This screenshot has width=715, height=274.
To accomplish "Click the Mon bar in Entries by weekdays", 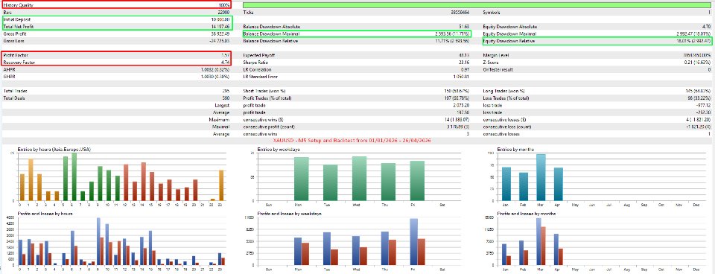I will pos(302,179).
